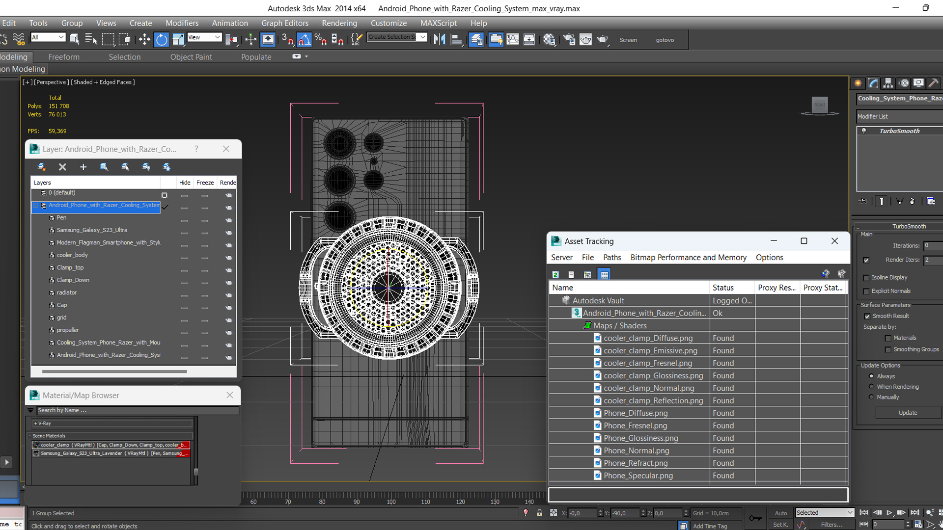The width and height of the screenshot is (943, 530).
Task: Toggle the Angle Snap icon
Action: point(305,40)
